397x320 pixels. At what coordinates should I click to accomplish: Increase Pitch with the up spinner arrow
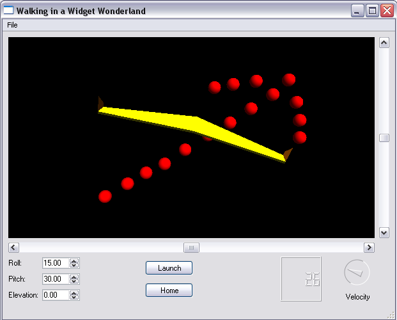coord(74,277)
